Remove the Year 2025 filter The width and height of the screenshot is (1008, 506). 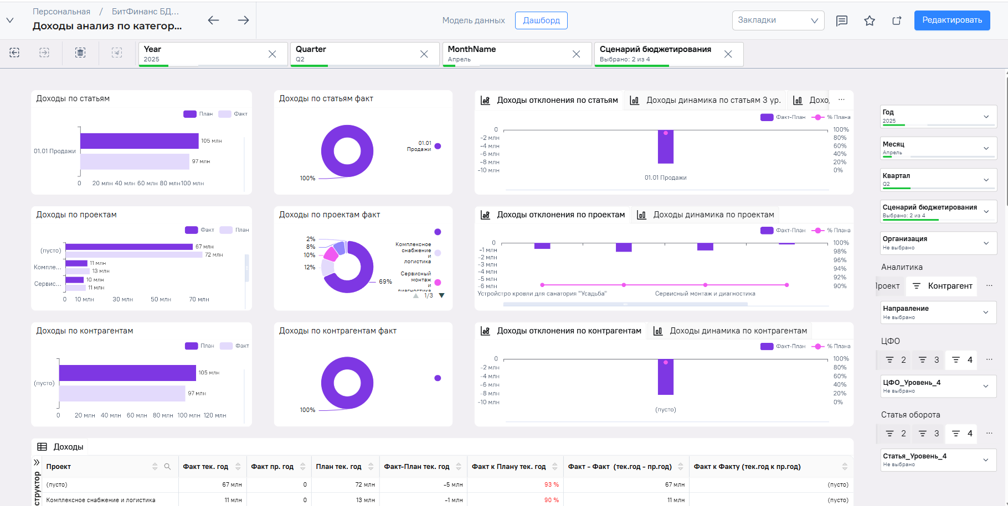coord(272,54)
